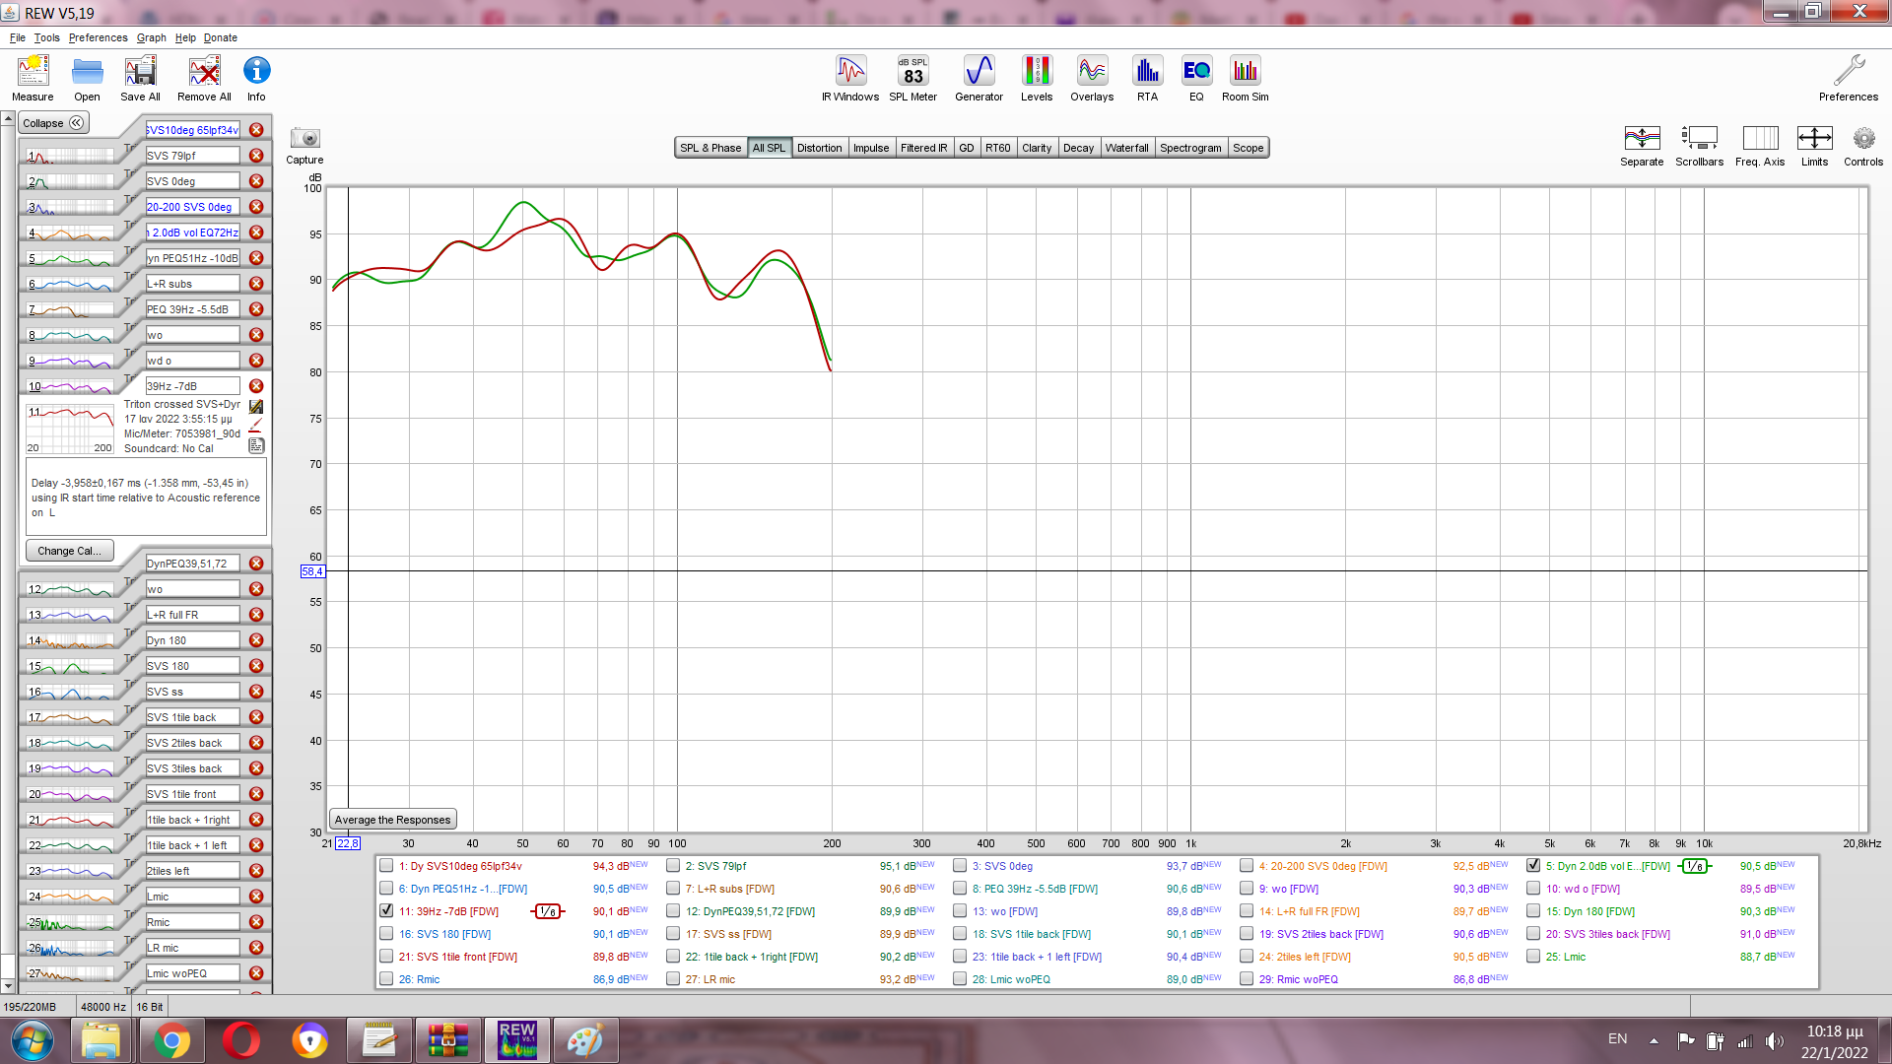Check trace 26: Rmic checkbox

click(386, 979)
